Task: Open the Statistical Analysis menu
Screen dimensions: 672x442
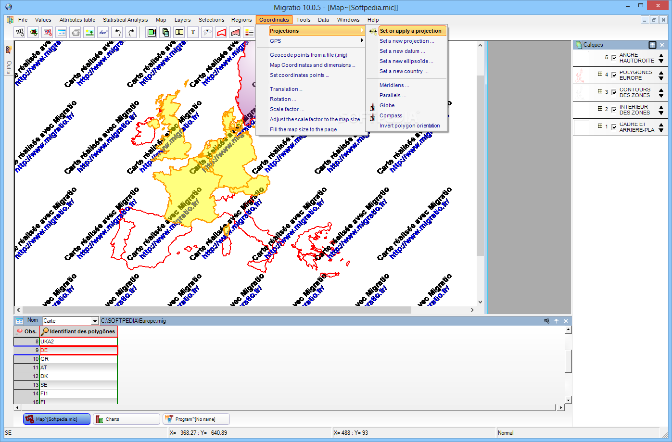Action: click(x=125, y=20)
